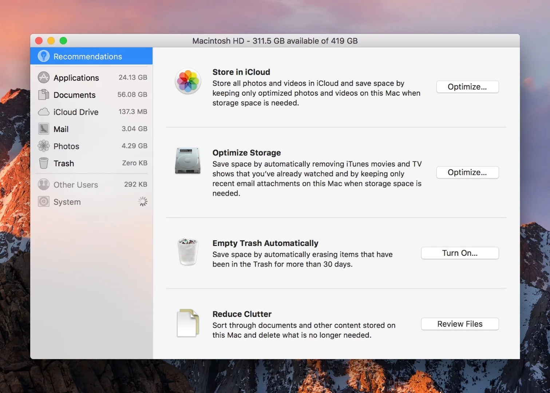
Task: Click the Trash icon in sidebar
Action: [43, 163]
